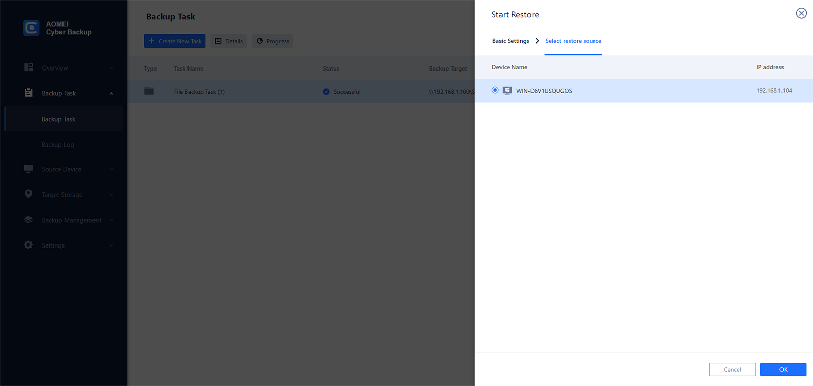Confirm restore with the OK button
The image size is (813, 386).
[x=783, y=369]
